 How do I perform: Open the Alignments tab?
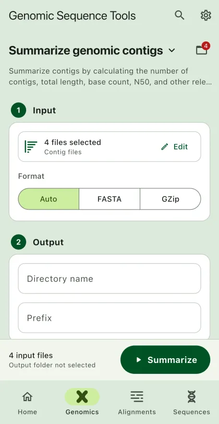(137, 402)
